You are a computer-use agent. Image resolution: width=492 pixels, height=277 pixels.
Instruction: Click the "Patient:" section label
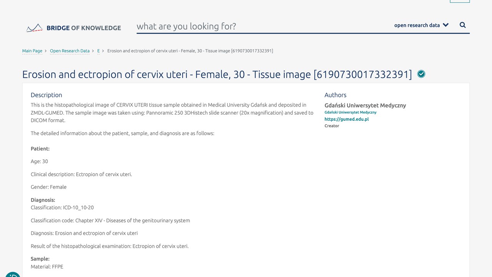(x=40, y=149)
